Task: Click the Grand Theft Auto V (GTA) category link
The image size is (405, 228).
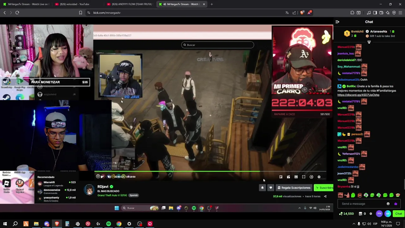Action: click(112, 195)
